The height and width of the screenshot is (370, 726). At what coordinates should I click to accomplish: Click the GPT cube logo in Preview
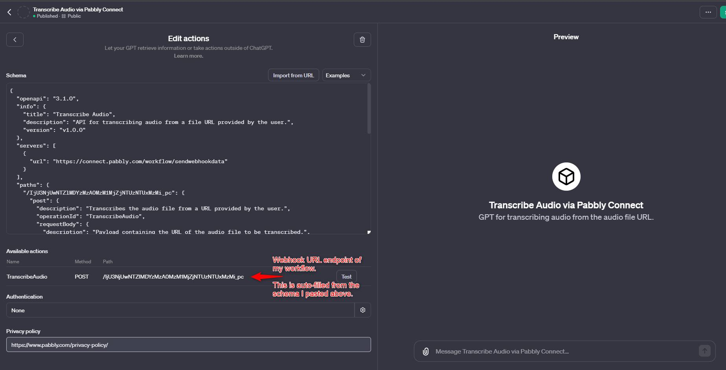coord(566,177)
